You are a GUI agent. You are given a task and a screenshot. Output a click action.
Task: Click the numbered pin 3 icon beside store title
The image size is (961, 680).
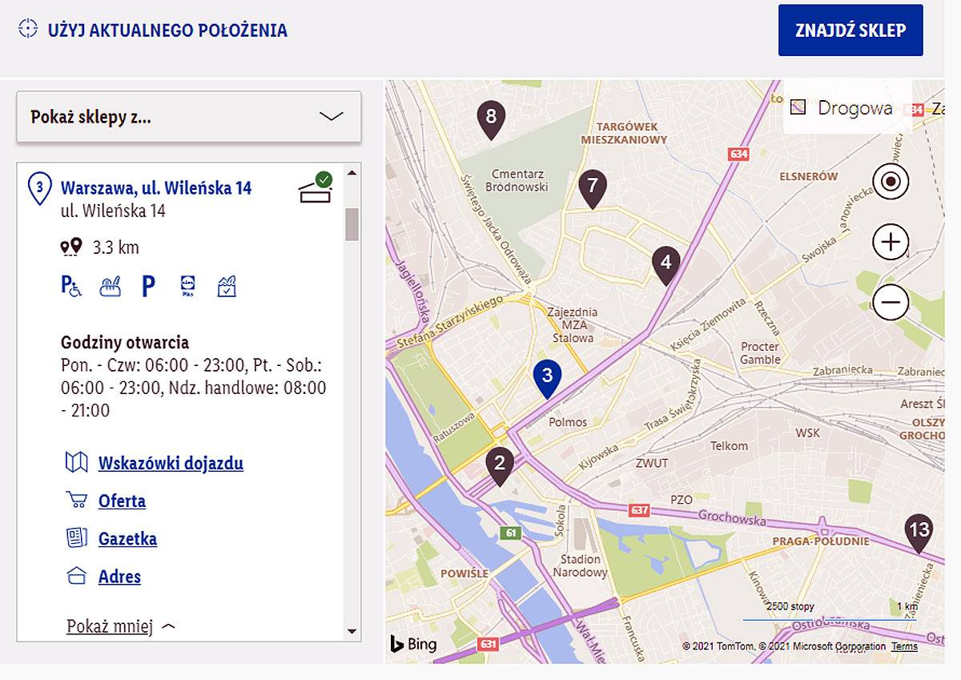40,188
